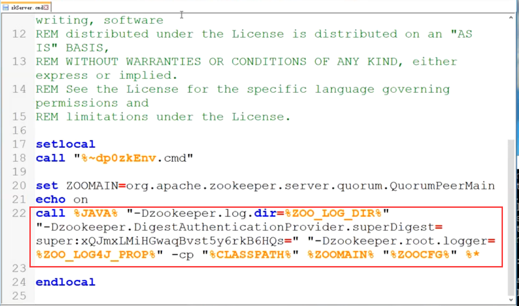Switch to the zkServer.cmd file tab
The width and height of the screenshot is (519, 306).
pos(26,7)
